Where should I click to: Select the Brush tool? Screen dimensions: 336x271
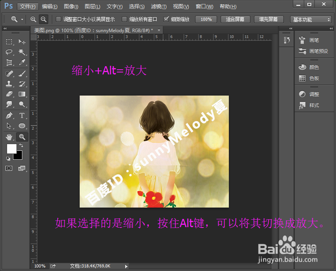coord(22,74)
